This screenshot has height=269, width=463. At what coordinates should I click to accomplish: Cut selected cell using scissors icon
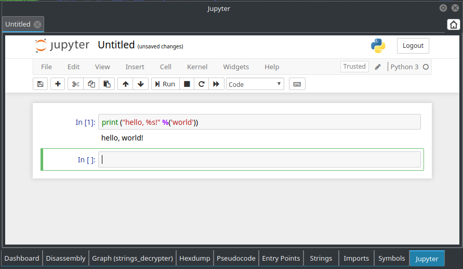click(x=75, y=84)
